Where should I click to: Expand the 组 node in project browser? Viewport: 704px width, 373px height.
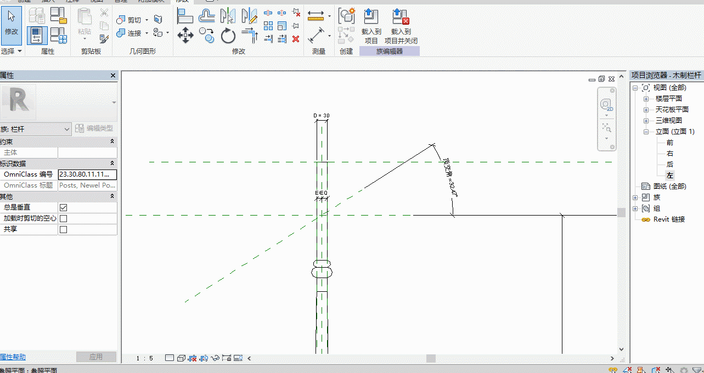[635, 208]
